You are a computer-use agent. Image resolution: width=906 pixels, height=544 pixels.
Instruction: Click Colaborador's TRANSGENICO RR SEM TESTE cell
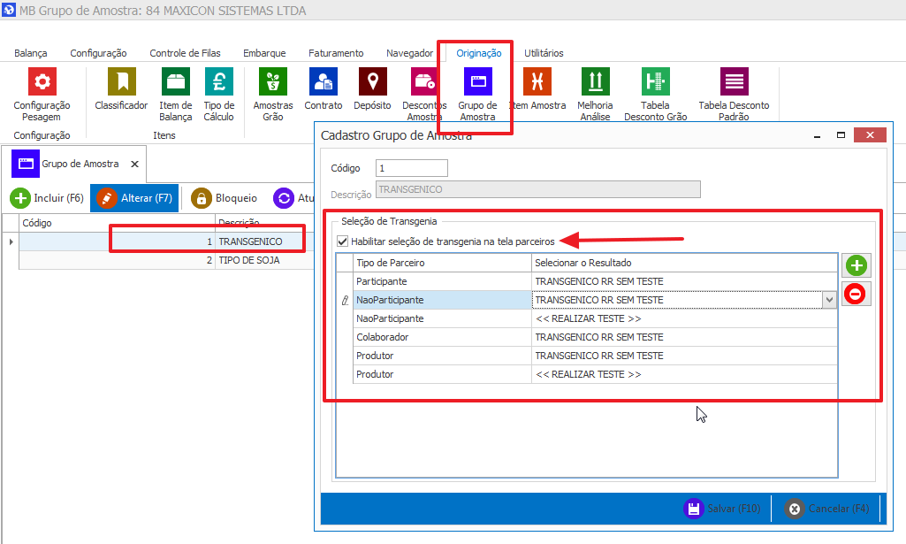pos(684,337)
